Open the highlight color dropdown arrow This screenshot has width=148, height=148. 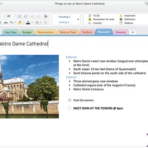pos(24,22)
